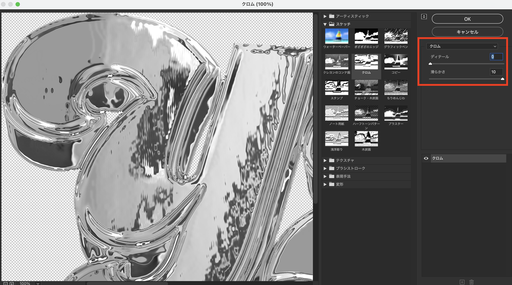Click the green fullscreen window button
Image resolution: width=512 pixels, height=285 pixels.
(x=17, y=4)
